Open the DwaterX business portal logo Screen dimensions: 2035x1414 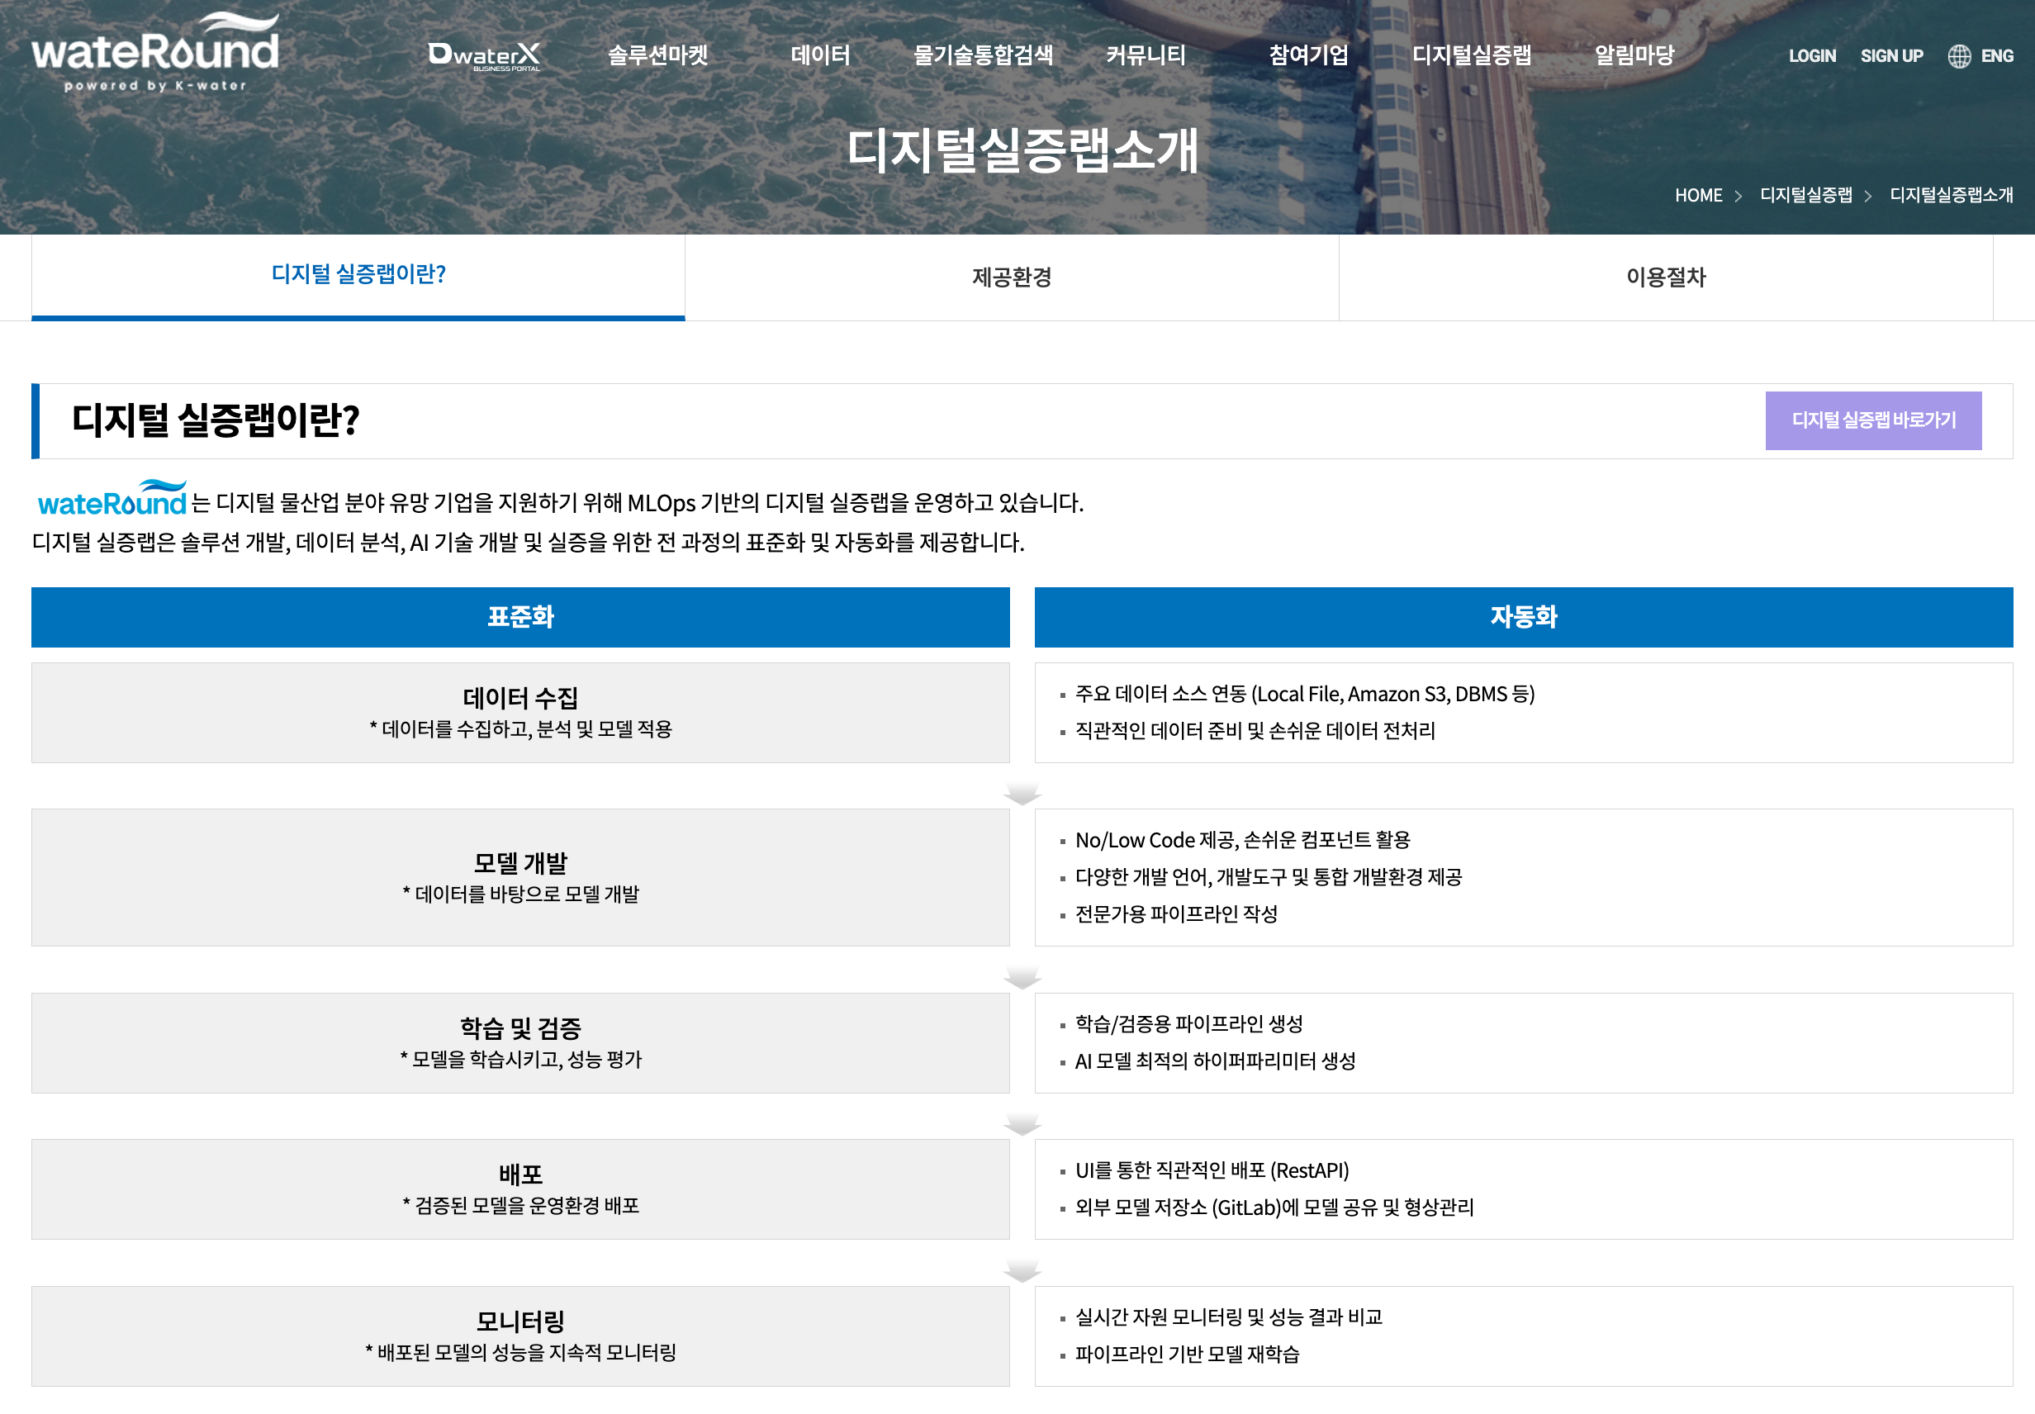click(x=484, y=56)
